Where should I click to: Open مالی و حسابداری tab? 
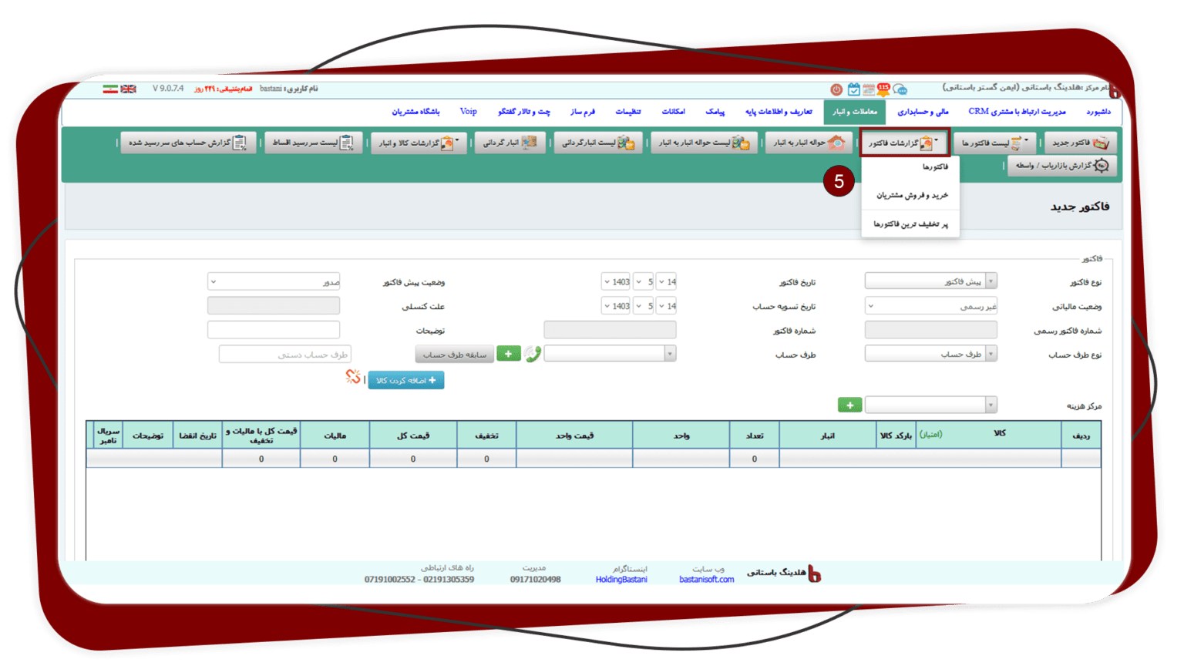click(922, 112)
